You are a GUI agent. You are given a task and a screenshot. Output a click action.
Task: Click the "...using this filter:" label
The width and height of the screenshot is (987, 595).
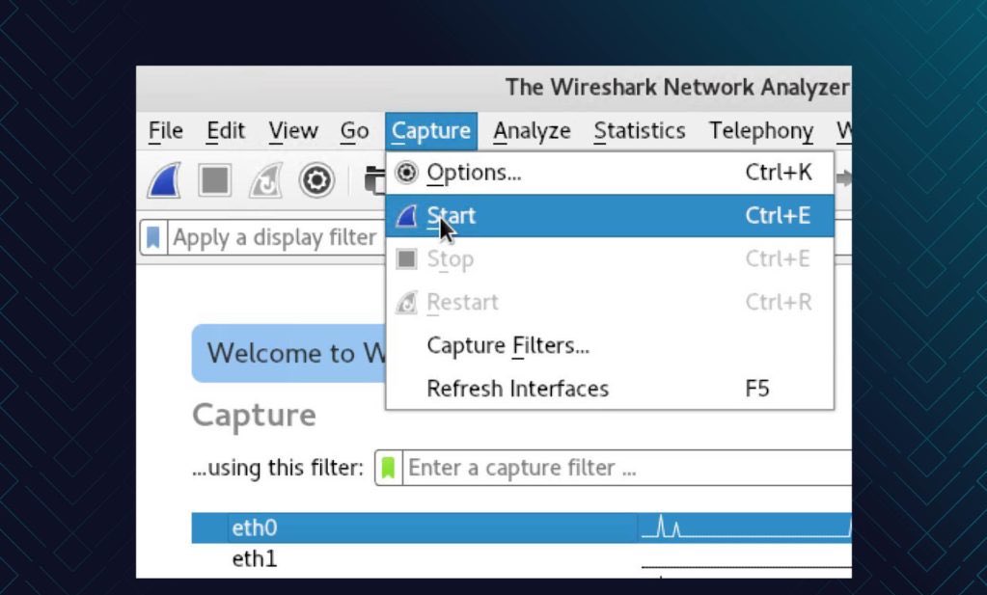click(278, 468)
